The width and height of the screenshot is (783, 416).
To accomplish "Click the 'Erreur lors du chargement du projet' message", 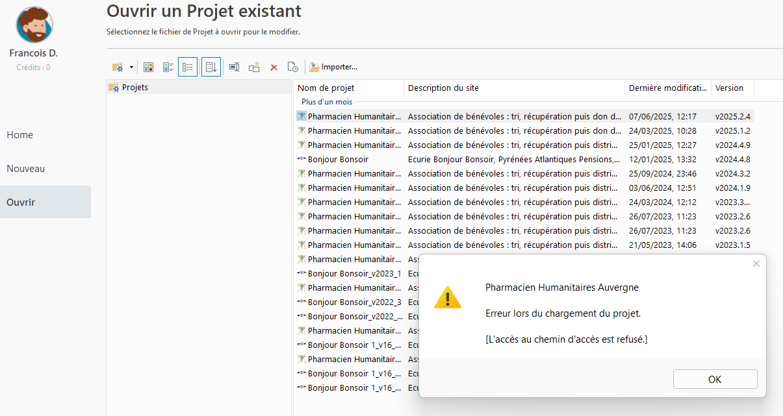I will point(563,313).
